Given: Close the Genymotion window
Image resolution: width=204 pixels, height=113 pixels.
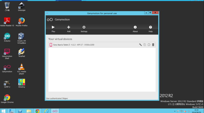Looking at the screenshot, I should pyautogui.click(x=155, y=13).
